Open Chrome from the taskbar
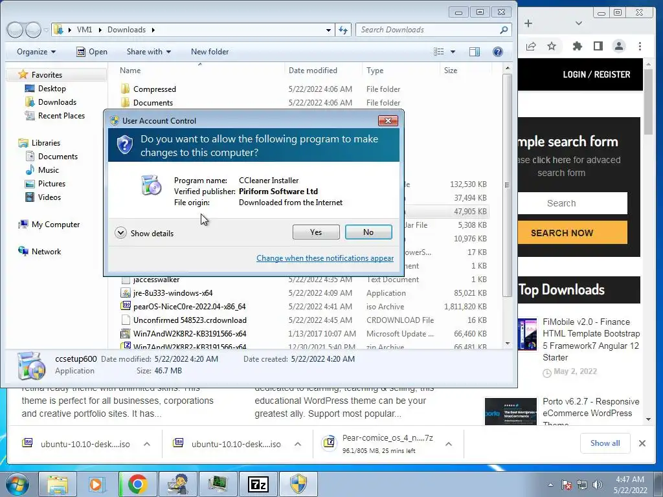 point(137,484)
